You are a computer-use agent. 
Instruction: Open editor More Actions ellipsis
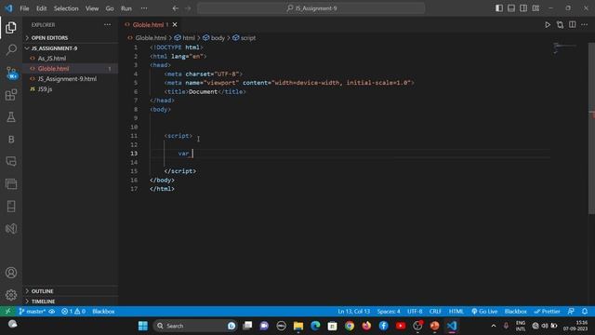[x=585, y=25]
